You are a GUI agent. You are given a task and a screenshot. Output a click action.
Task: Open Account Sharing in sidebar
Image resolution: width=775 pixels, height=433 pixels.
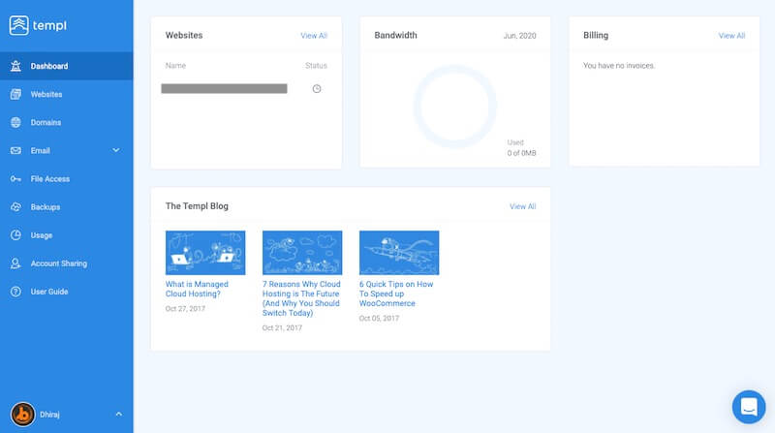click(x=58, y=263)
